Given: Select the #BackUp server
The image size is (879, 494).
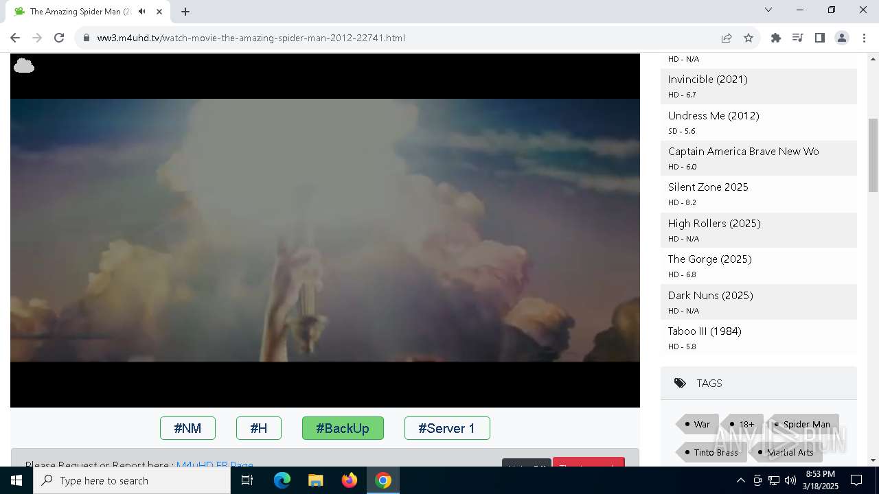Looking at the screenshot, I should coord(343,428).
